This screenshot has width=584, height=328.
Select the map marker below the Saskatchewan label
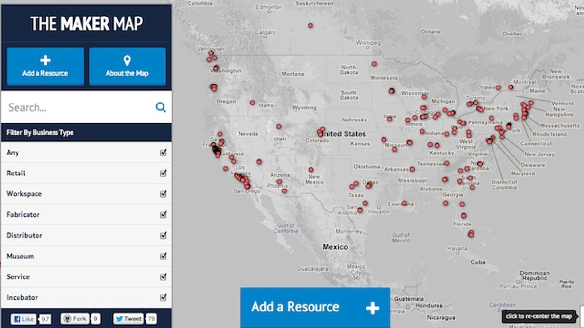(310, 25)
